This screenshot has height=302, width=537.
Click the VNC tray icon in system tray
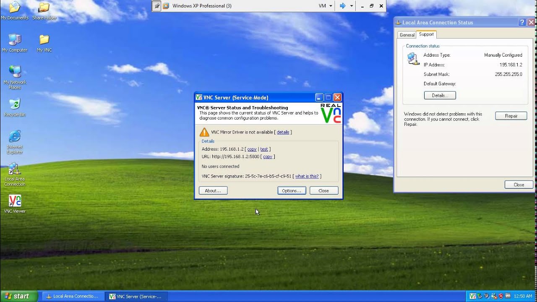[473, 296]
